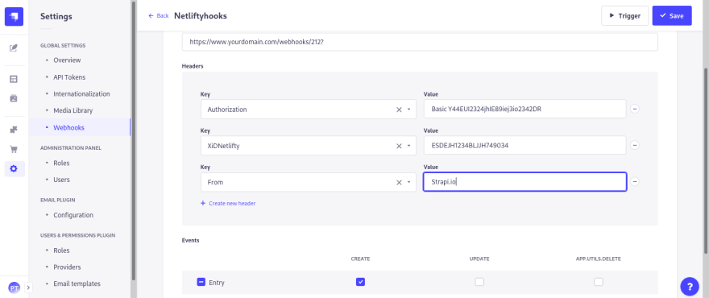Click the settings sidebar scrollbar

134,140
